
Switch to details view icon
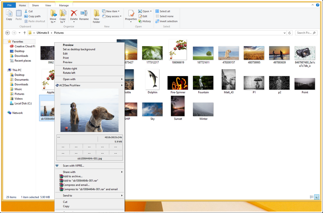[311, 197]
